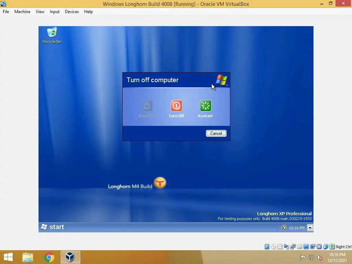Viewport: 352px width, 264px height.
Task: Open the Machine menu
Action: (x=22, y=12)
